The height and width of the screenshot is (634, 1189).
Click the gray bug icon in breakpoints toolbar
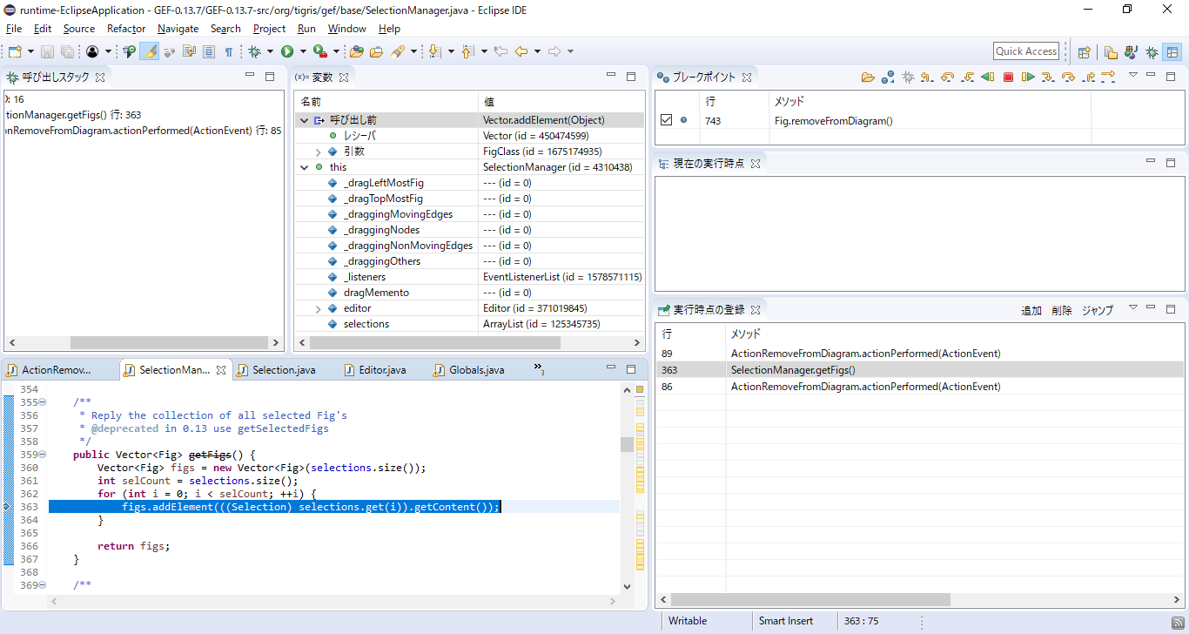[x=908, y=77]
